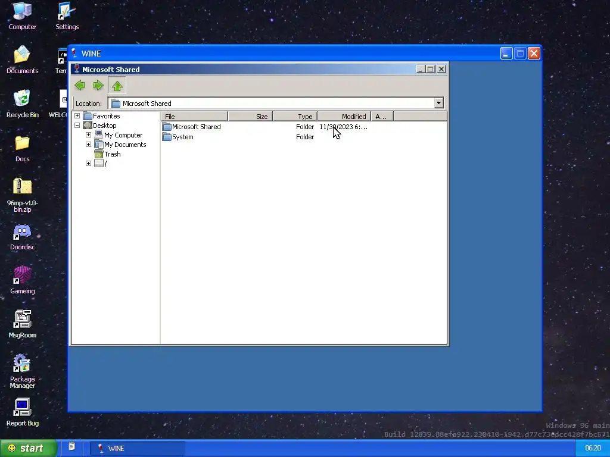Open the Package Manager shortcut
Image resolution: width=610 pixels, height=457 pixels.
[22, 371]
